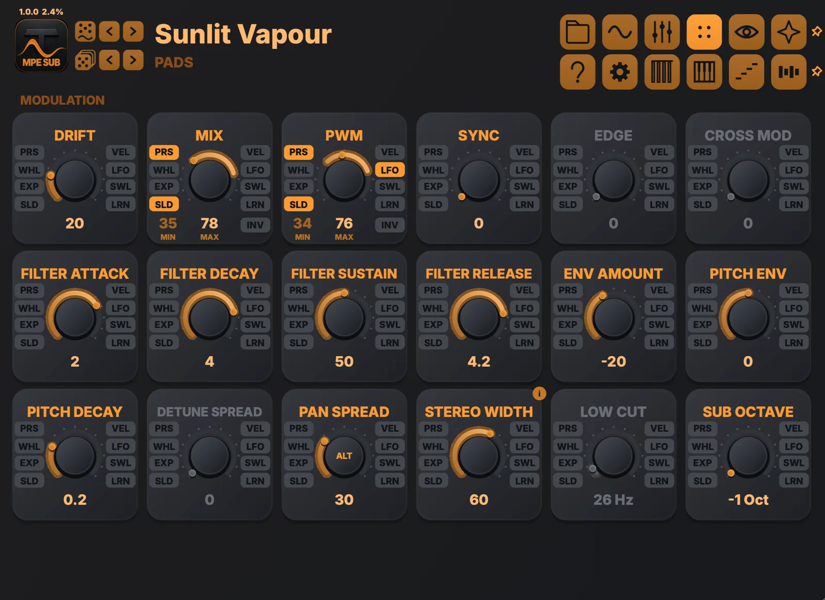Click the Sunlit Vapour preset name
Screen dimensions: 825x600
[243, 35]
